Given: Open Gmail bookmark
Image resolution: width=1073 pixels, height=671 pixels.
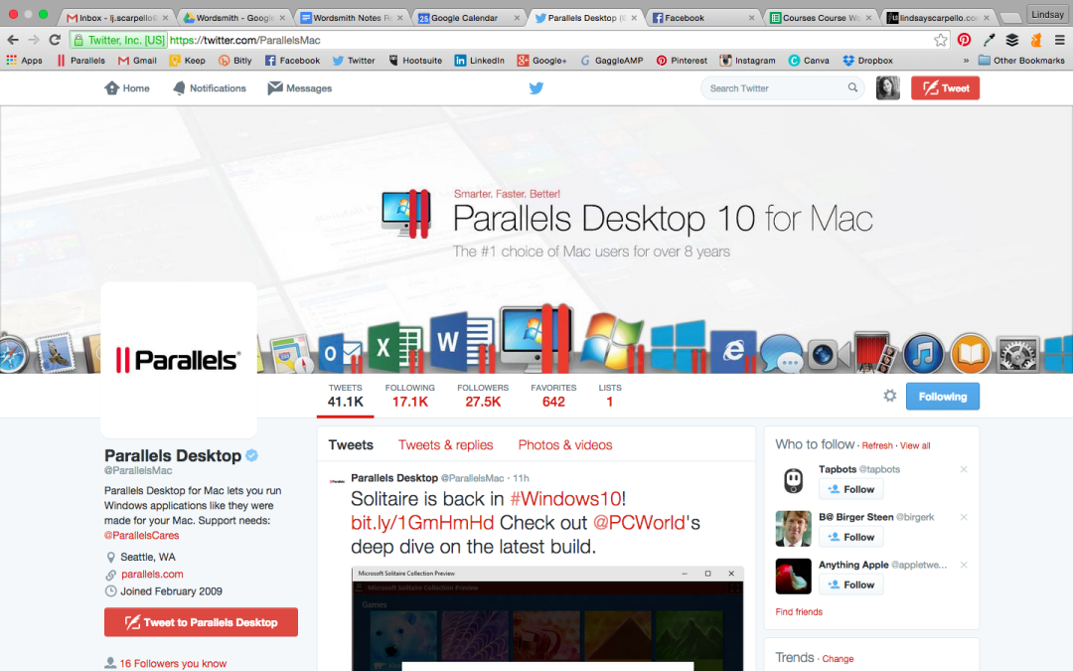Looking at the screenshot, I should pyautogui.click(x=137, y=61).
